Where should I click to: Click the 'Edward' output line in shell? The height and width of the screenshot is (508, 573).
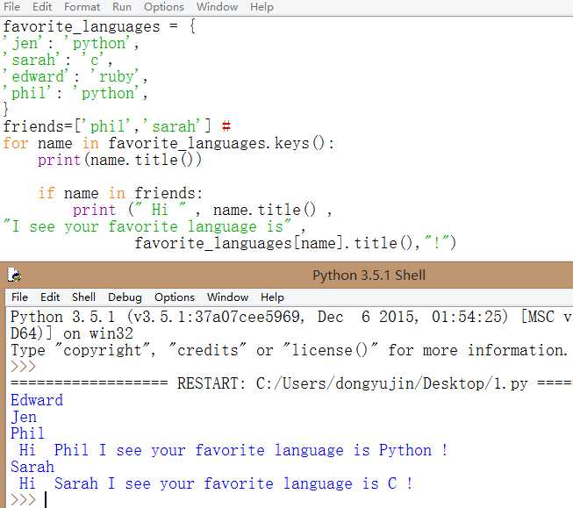tap(37, 401)
